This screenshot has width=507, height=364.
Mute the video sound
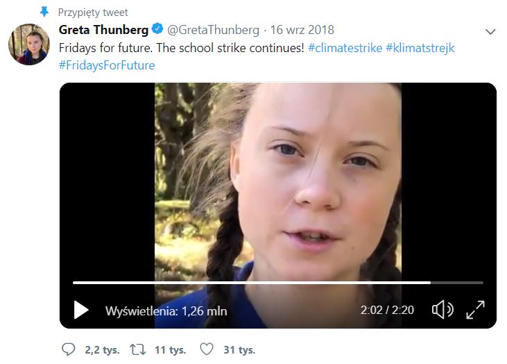[442, 310]
